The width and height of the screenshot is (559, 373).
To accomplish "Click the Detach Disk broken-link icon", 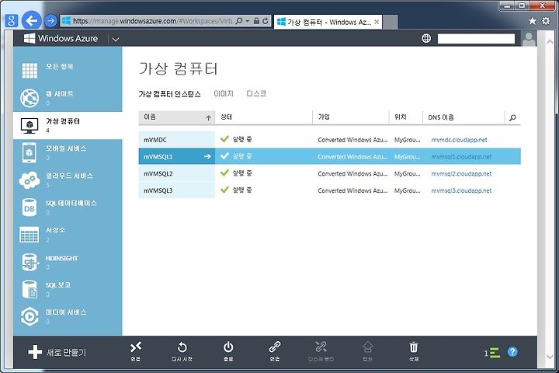I will point(321,347).
